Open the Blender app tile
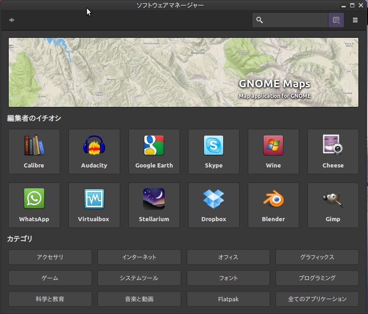The width and height of the screenshot is (368, 314). point(273,205)
